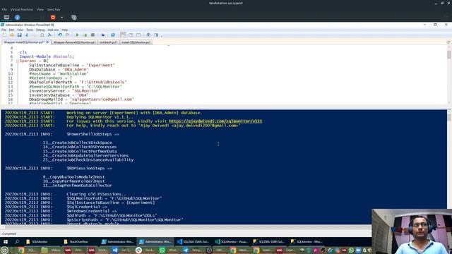Screen dimensions: 452x254
Task: Open the Help menu
Action: [x=65, y=30]
